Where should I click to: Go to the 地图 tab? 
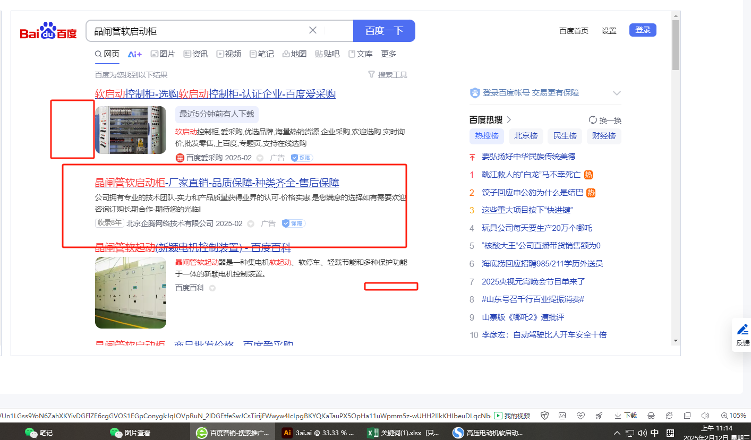click(x=295, y=54)
